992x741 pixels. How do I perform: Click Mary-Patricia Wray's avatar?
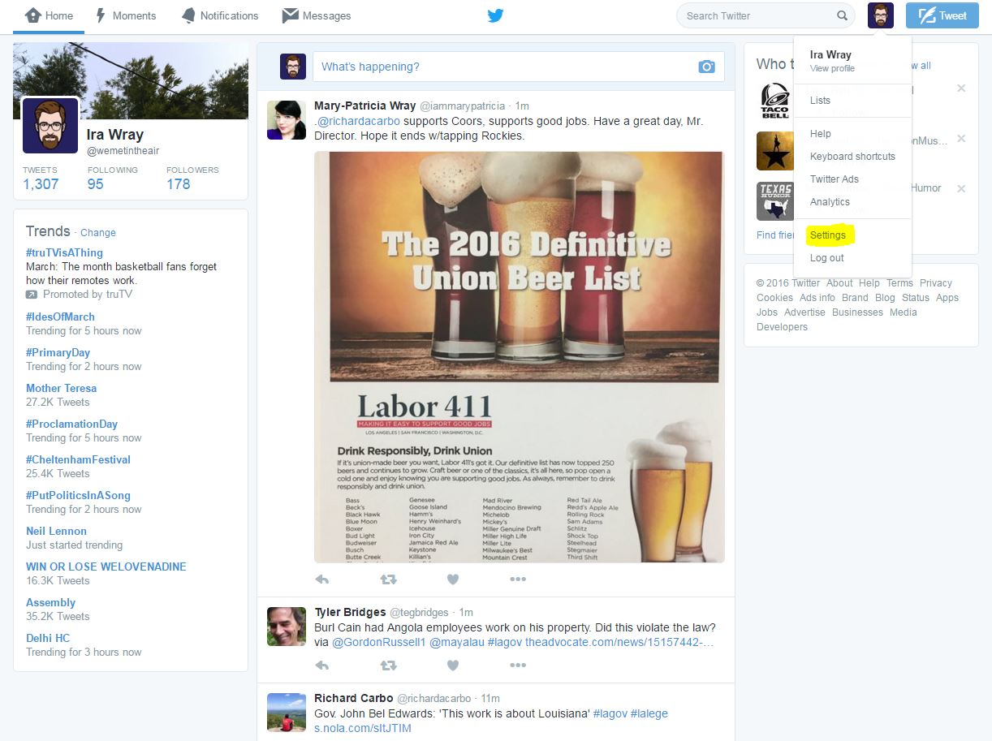coord(287,121)
